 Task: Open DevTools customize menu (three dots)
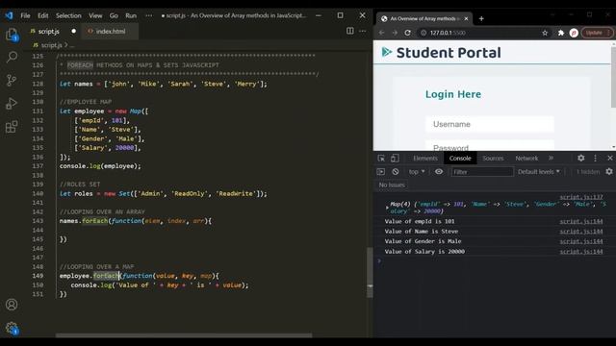595,158
